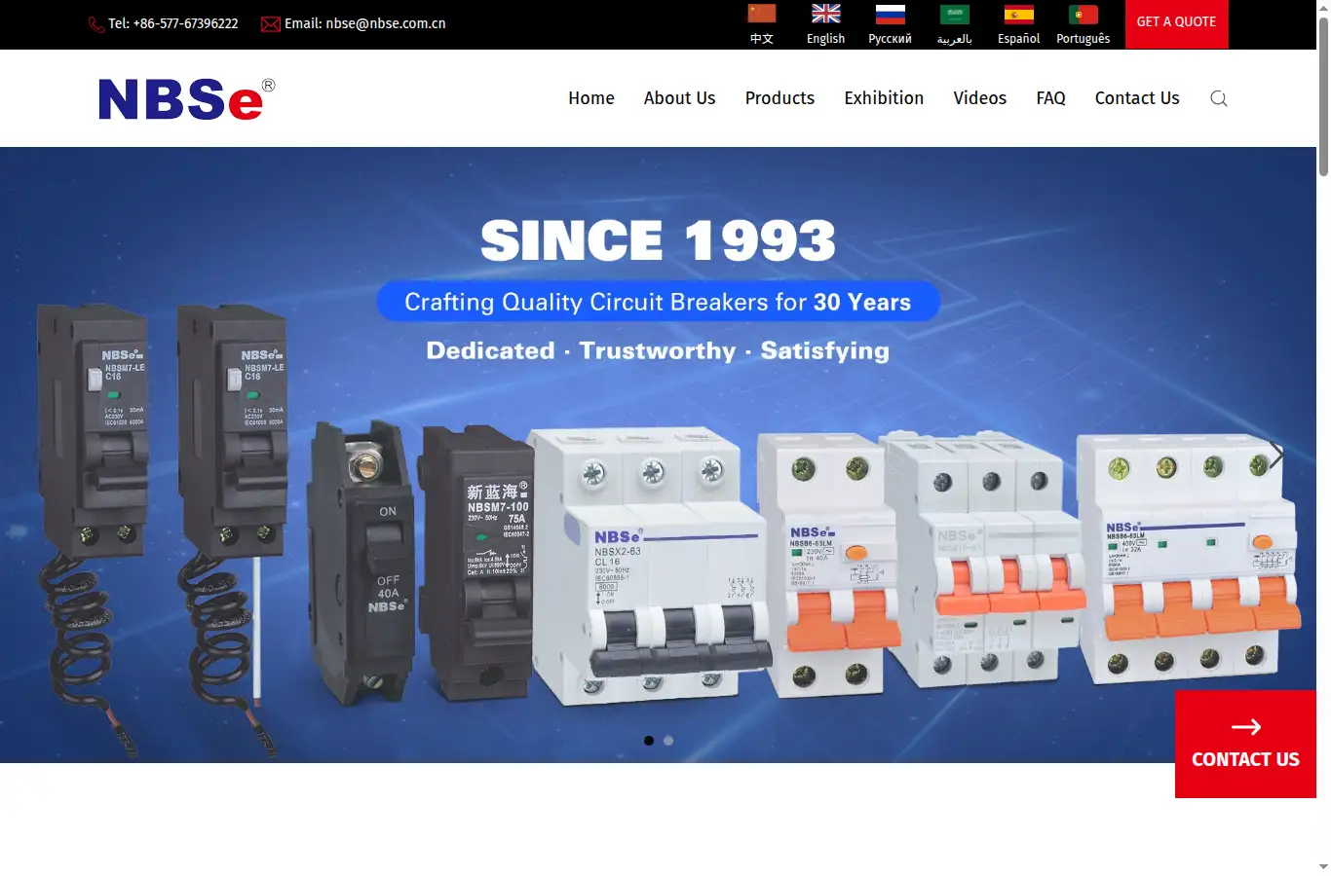The image size is (1331, 876).
Task: Click the red telephone icon
Action: point(96,24)
